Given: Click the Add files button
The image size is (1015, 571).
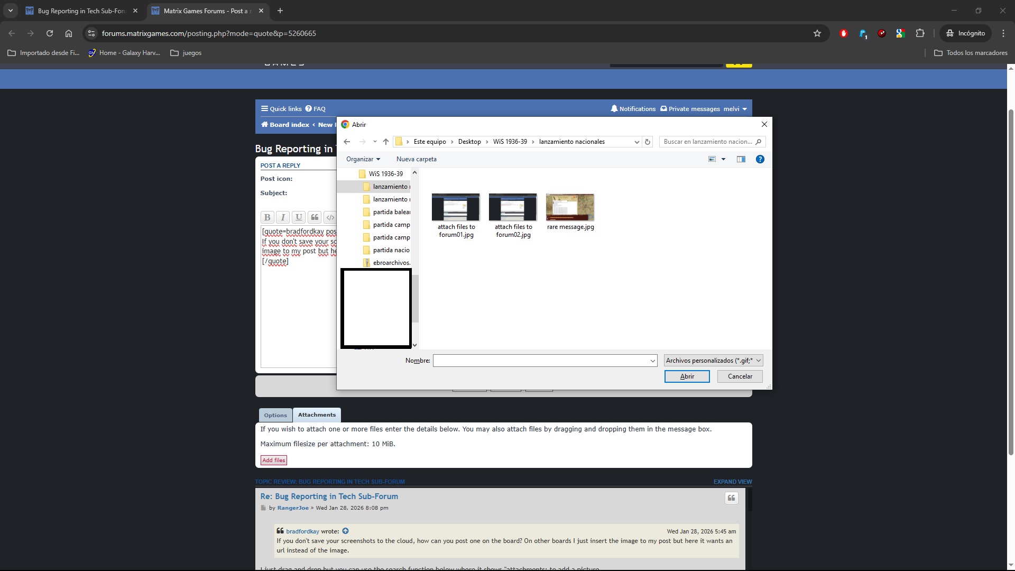Looking at the screenshot, I should 273,460.
